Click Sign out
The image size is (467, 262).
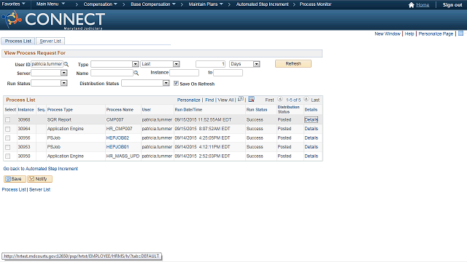pyautogui.click(x=452, y=5)
